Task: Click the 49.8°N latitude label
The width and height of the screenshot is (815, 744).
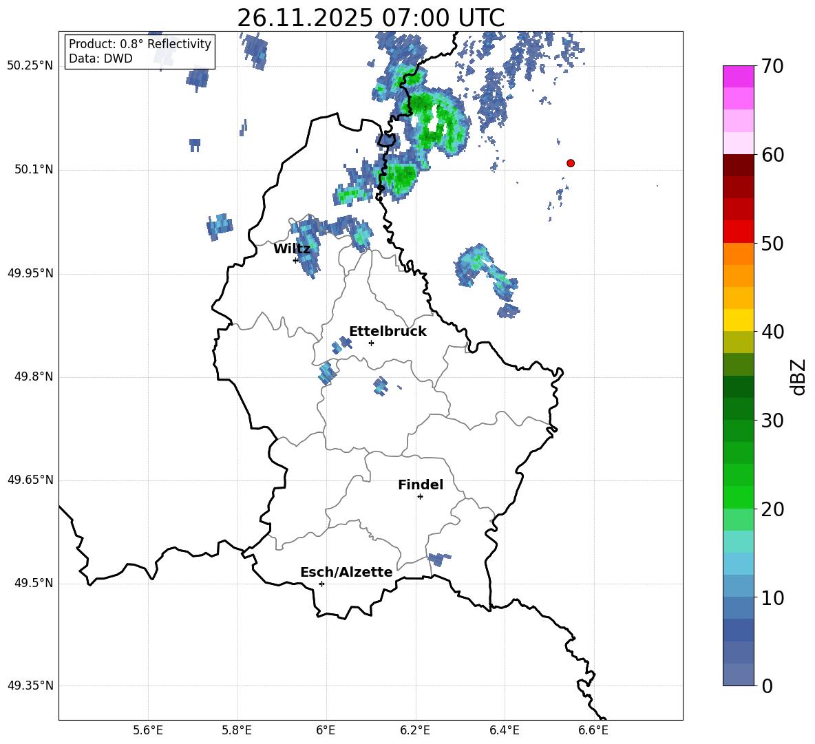Action: 34,376
